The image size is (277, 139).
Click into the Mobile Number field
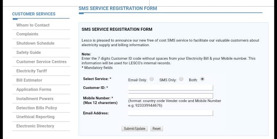click(171, 96)
